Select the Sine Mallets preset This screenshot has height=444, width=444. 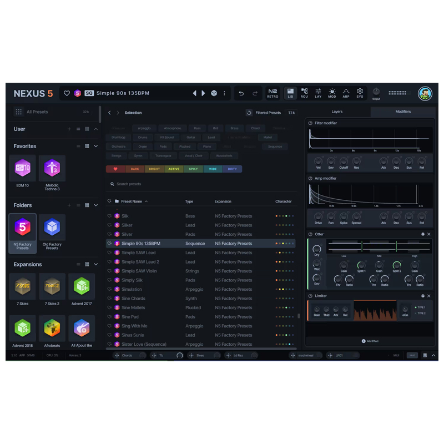(200, 308)
